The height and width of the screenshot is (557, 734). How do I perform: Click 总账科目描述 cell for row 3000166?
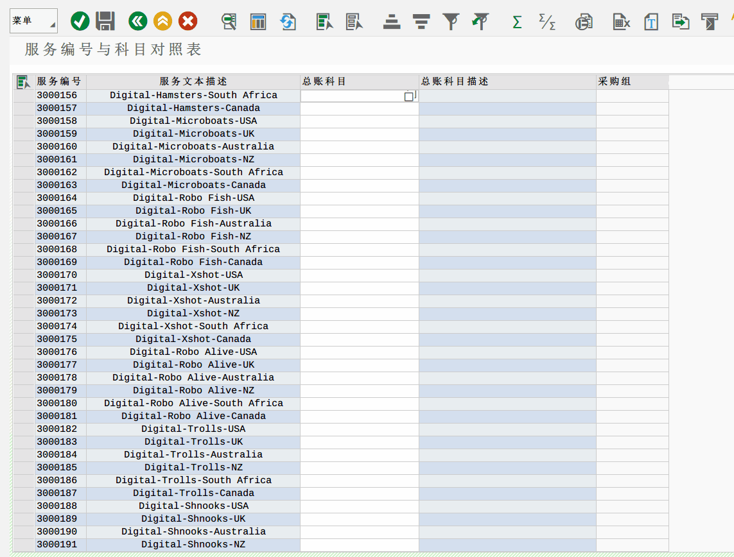[507, 224]
